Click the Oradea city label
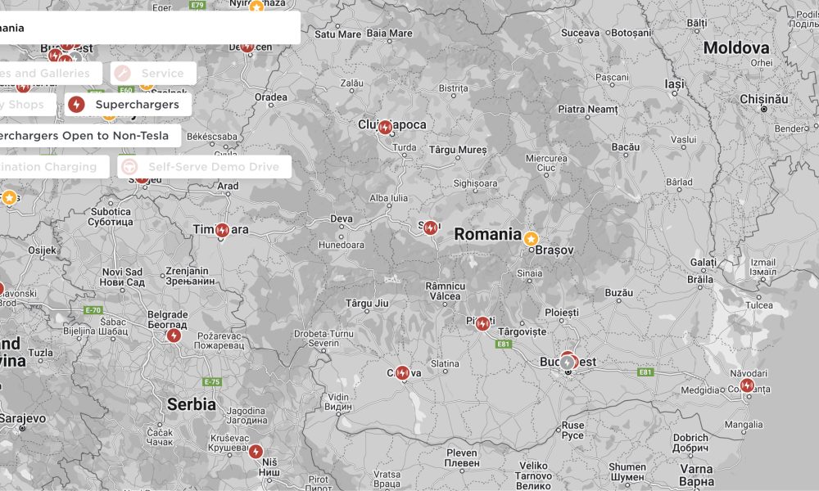Image resolution: width=819 pixels, height=491 pixels. pos(271,97)
